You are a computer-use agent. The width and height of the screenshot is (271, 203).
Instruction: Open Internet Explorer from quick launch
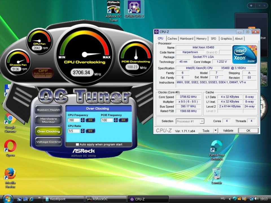point(32,199)
